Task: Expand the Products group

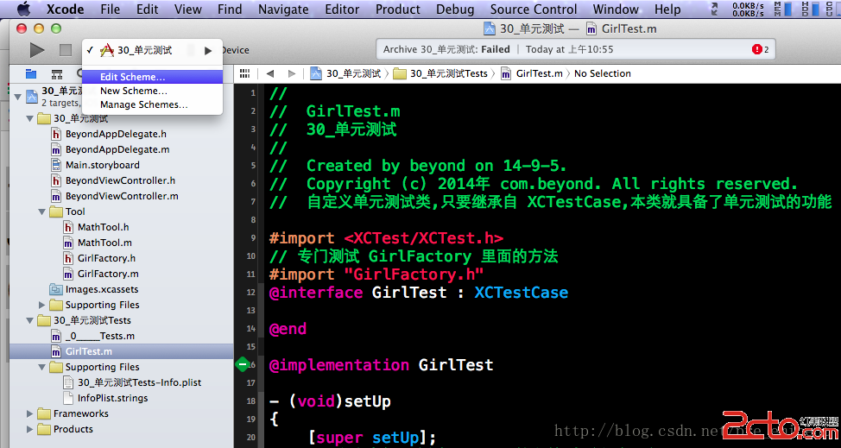Action: pos(31,429)
